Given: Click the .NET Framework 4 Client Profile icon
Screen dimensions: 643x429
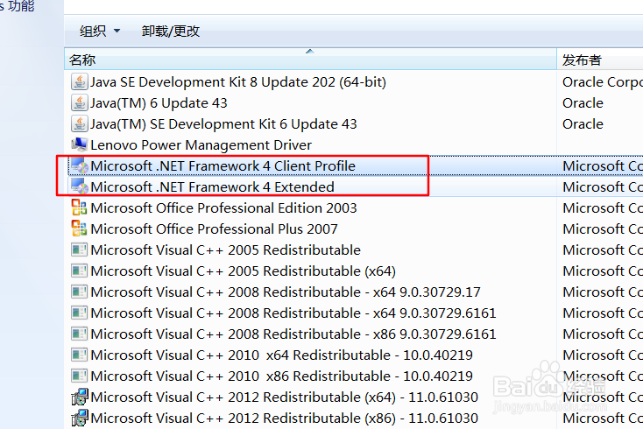Looking at the screenshot, I should pos(80,166).
